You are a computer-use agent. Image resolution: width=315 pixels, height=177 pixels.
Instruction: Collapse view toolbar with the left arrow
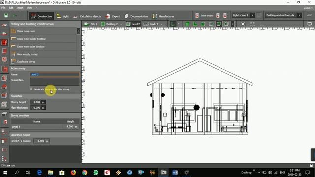[x=233, y=24]
